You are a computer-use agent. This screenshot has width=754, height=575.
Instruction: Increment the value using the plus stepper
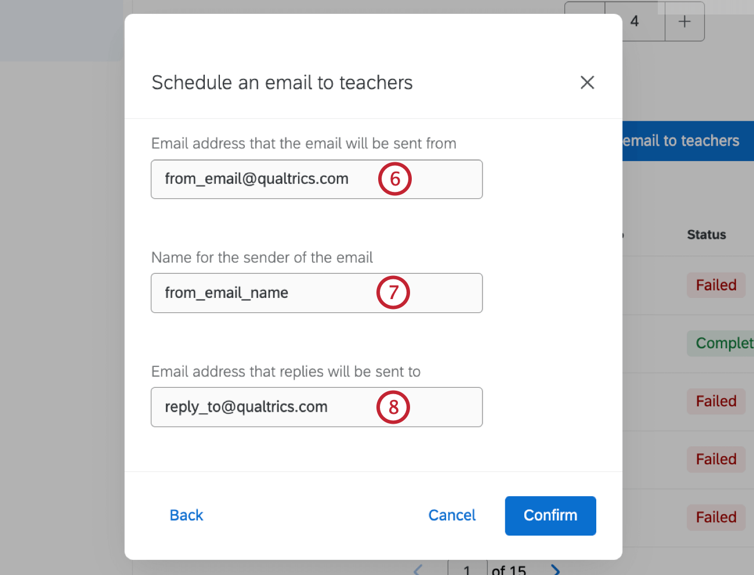[x=684, y=21]
